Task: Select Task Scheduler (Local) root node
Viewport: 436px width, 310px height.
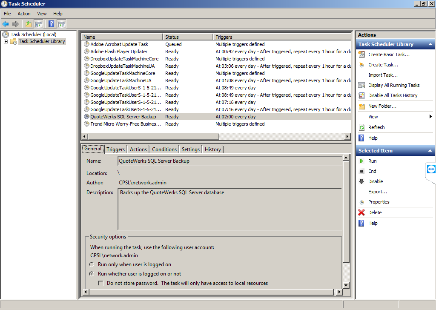Action: click(33, 34)
